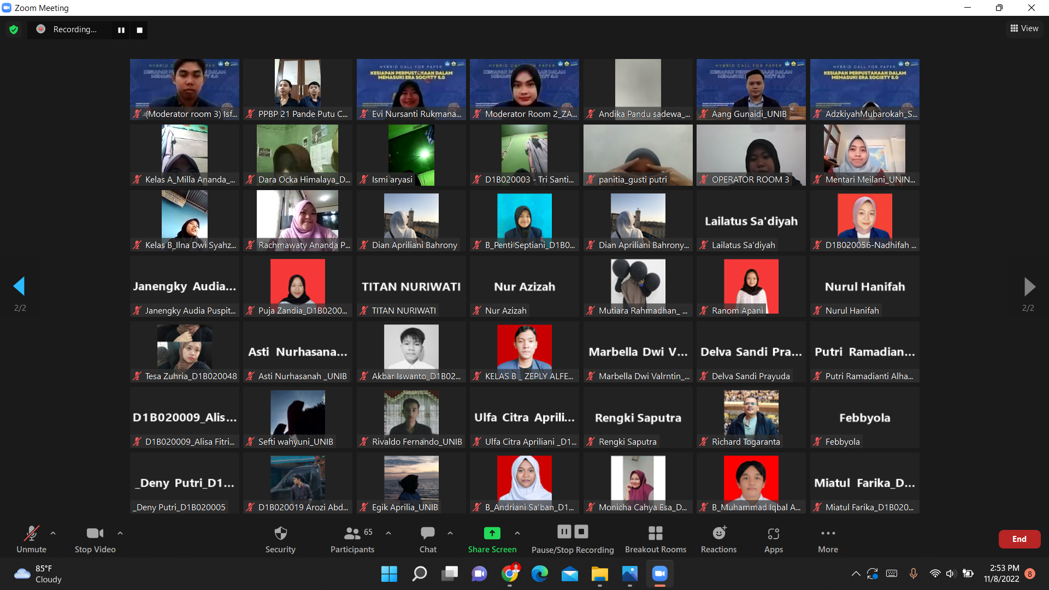
Task: Open the Chat panel
Action: pos(428,538)
